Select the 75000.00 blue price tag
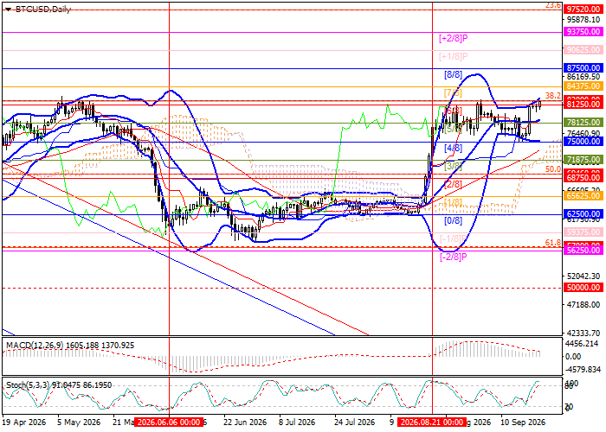 point(583,141)
